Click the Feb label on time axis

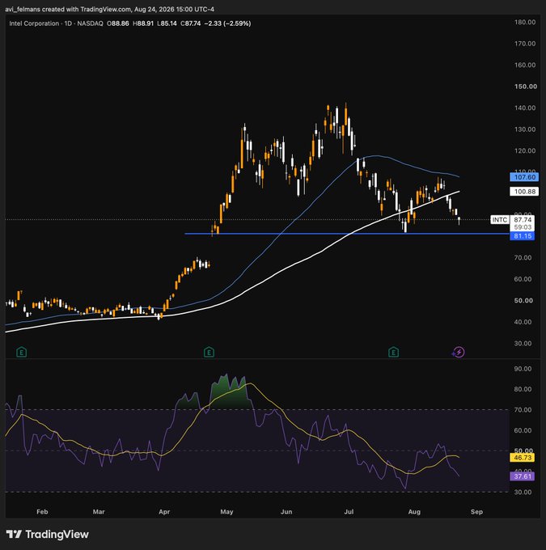pyautogui.click(x=42, y=512)
